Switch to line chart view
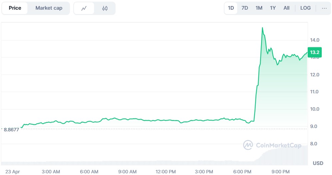The width and height of the screenshot is (332, 175). point(84,8)
